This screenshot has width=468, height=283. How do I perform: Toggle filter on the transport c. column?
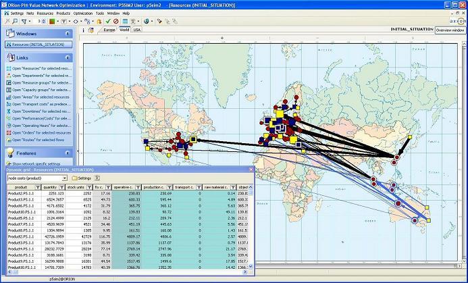[x=199, y=188]
